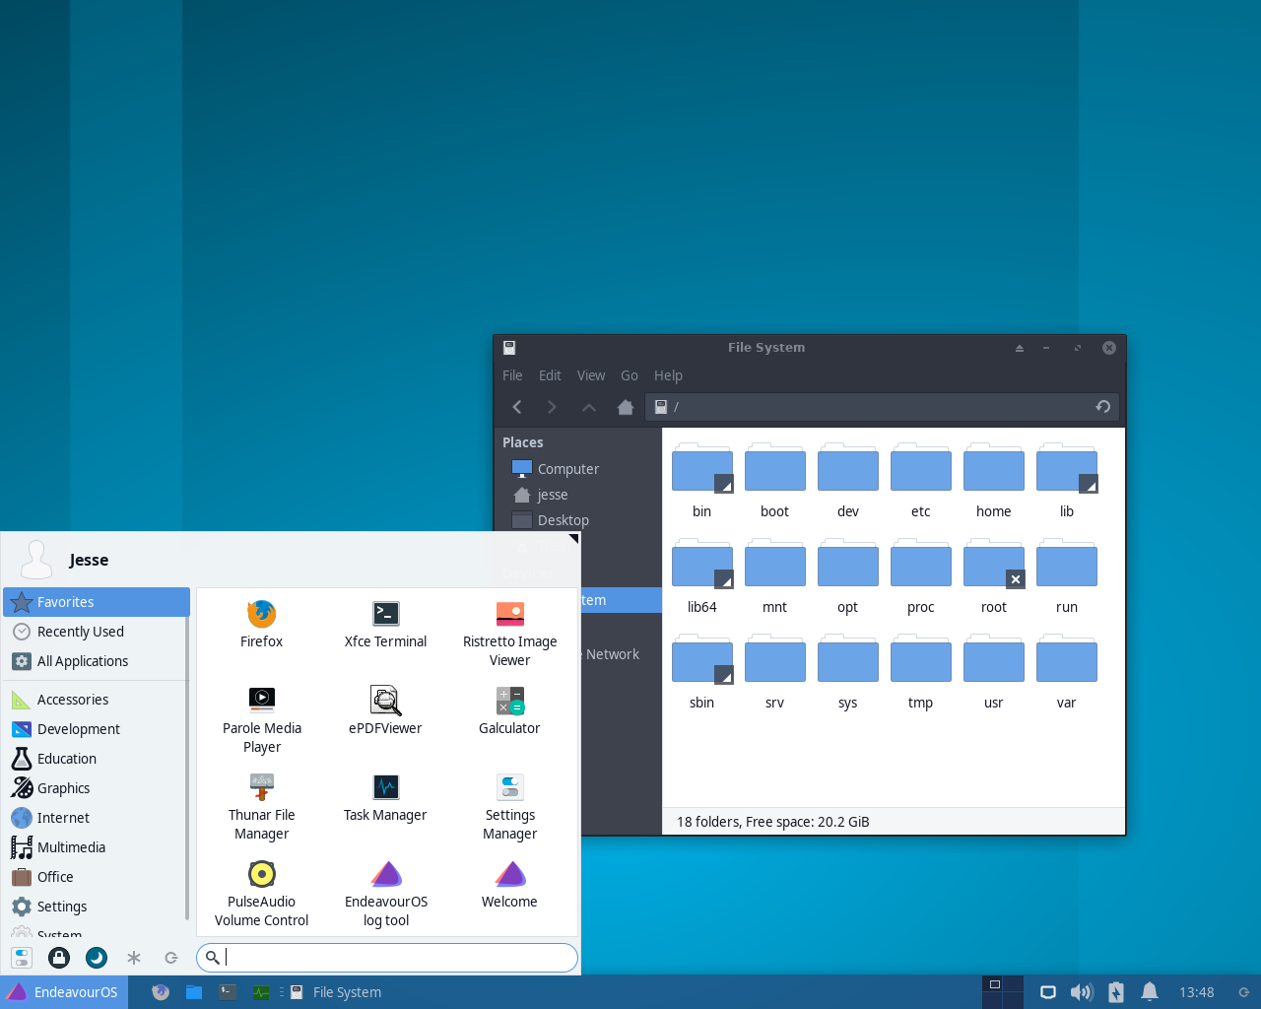Image resolution: width=1261 pixels, height=1009 pixels.
Task: Select jesse home in Places sidebar
Action: click(x=577, y=495)
